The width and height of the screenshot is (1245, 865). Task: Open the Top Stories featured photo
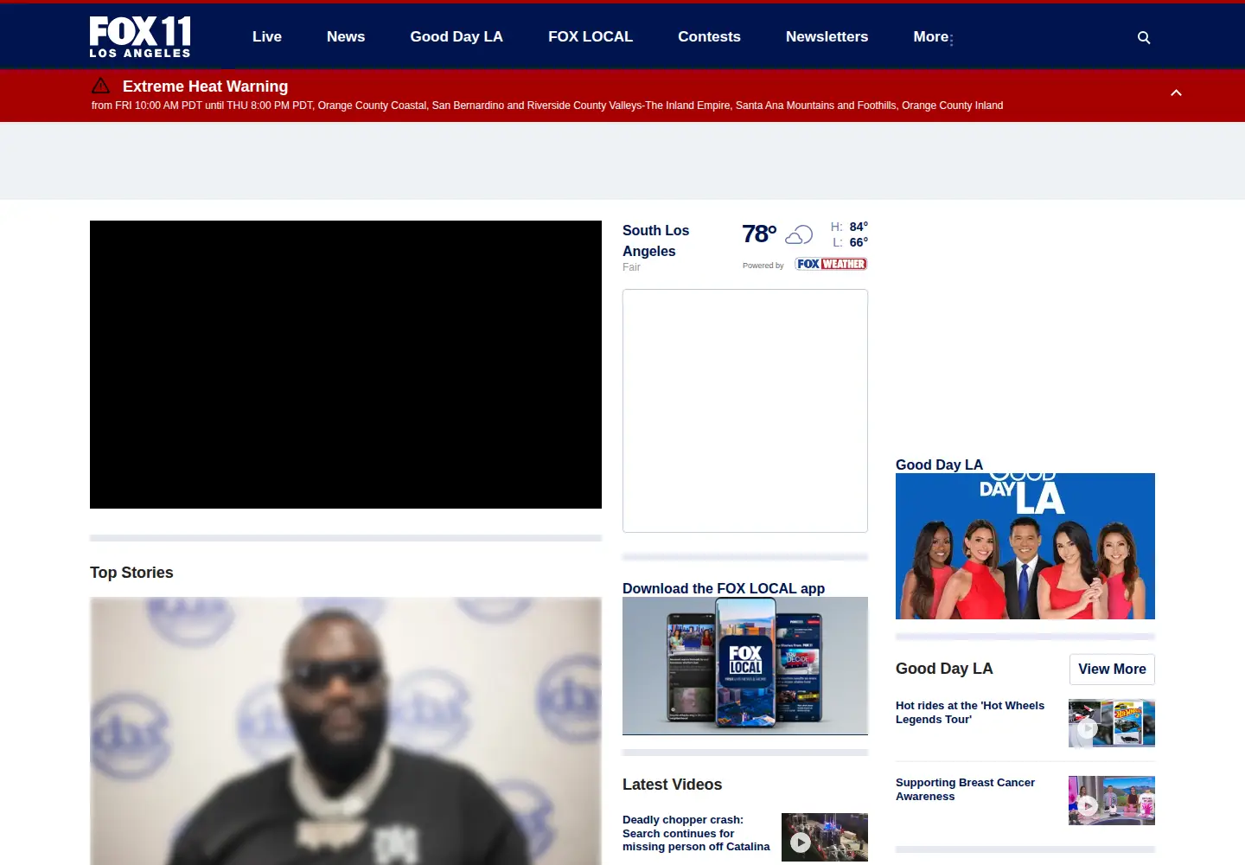coord(346,731)
